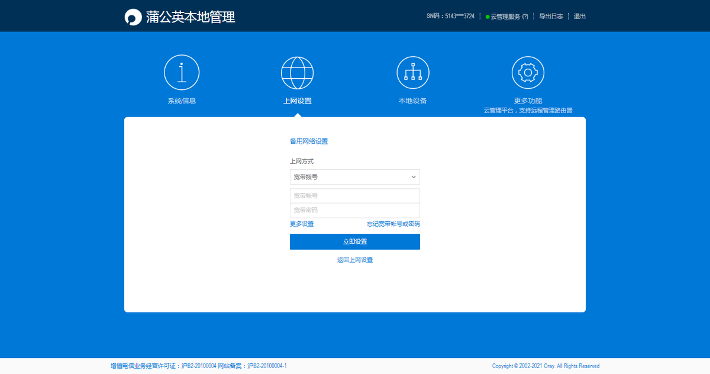Image resolution: width=710 pixels, height=374 pixels.
Task: Click the (?) help mark beside 云管理服务
Action: (525, 17)
